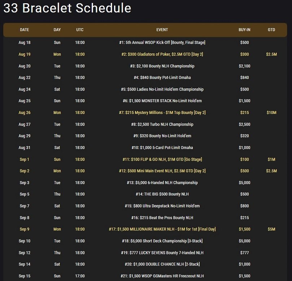Select #12 Mini Main Event NLH
292x281 pixels.
coord(162,171)
